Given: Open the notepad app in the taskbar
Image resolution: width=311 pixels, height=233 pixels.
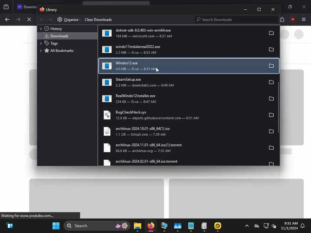Looking at the screenshot, I should click(x=191, y=226).
